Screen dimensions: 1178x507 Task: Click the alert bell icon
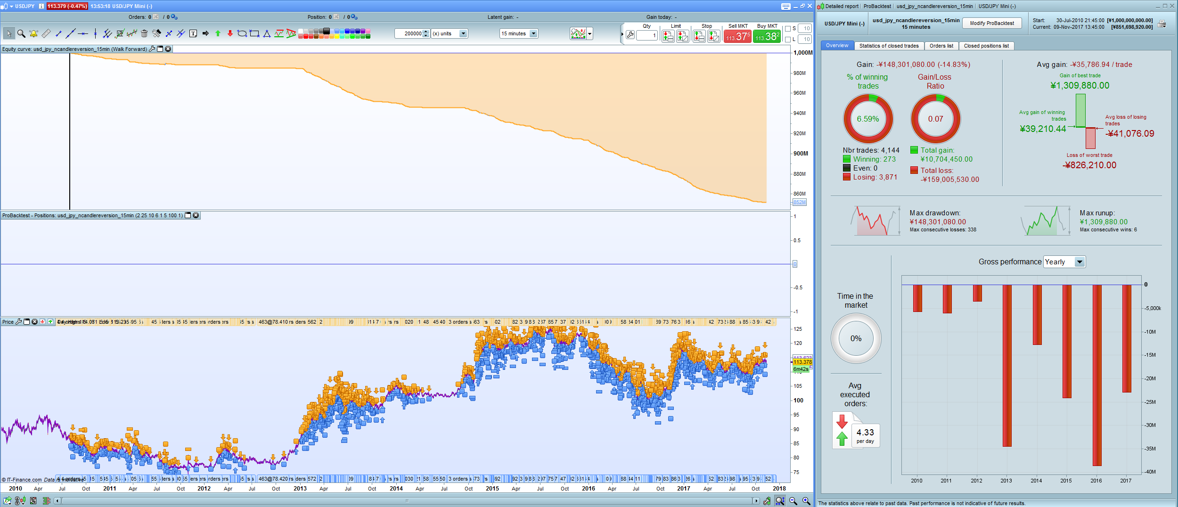click(33, 33)
